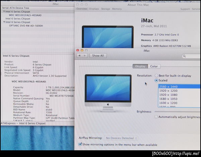
Task: Open Overview tab in About This Mac
Action: coord(82,9)
